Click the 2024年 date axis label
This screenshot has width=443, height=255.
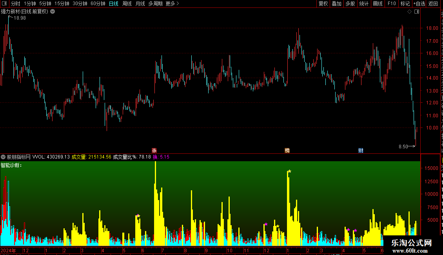[x=8, y=250]
